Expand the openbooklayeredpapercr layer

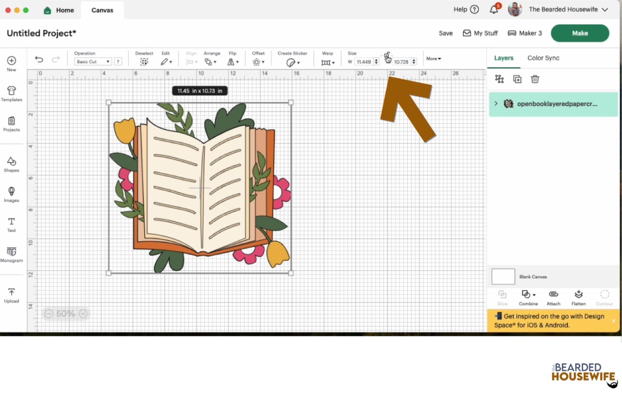coord(496,104)
